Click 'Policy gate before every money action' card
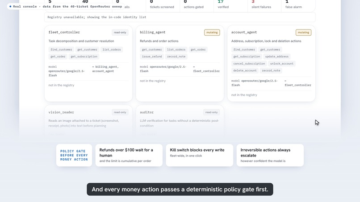 [74, 155]
